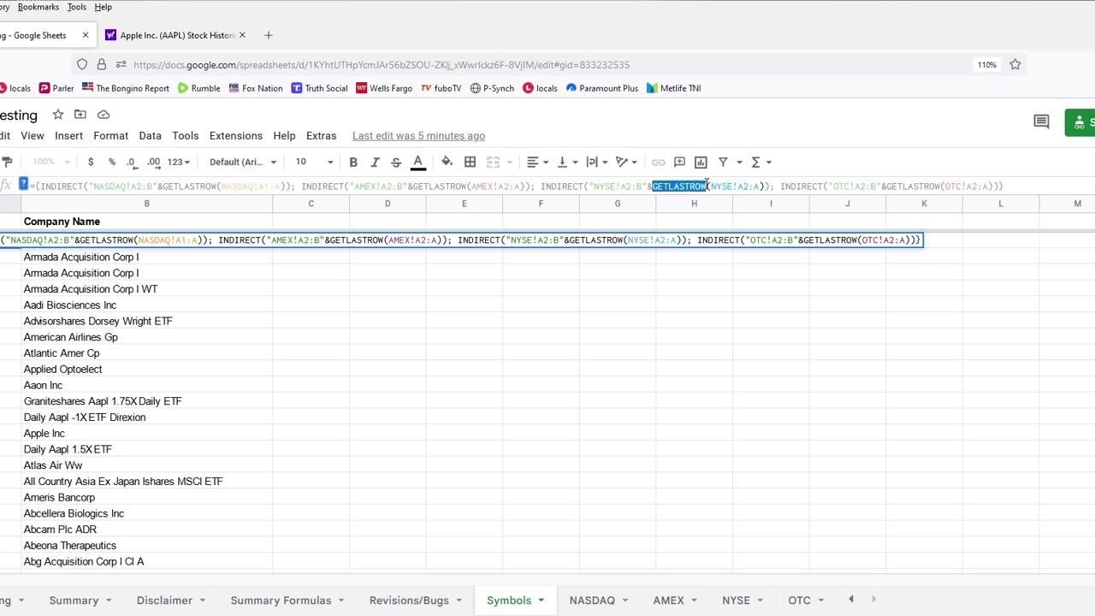Open horizontal align dropdown
This screenshot has height=616, width=1095.
pos(537,162)
